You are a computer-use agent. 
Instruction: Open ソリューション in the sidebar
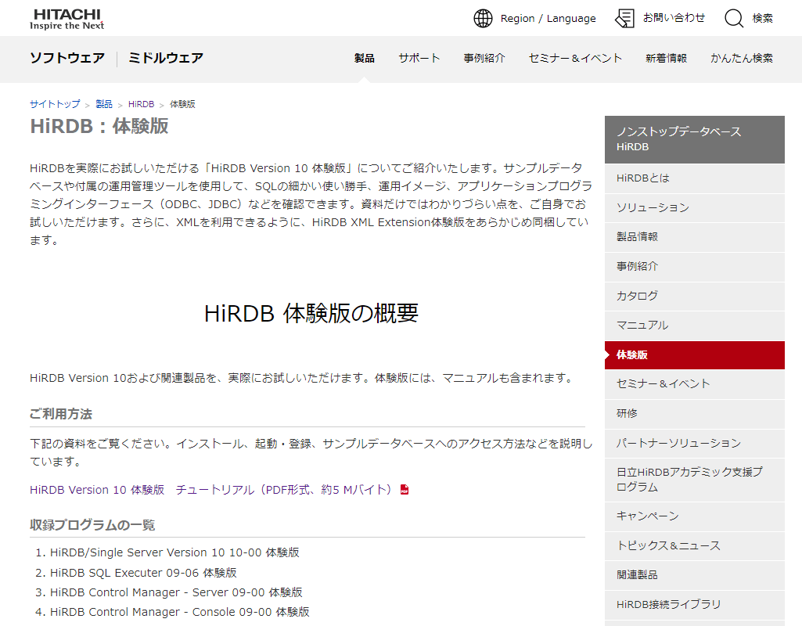pyautogui.click(x=695, y=207)
